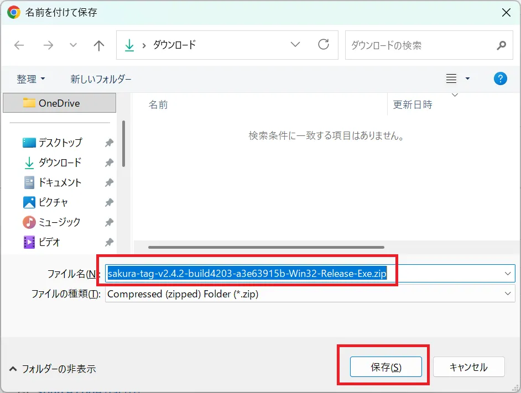The height and width of the screenshot is (393, 521).
Task: Click the Chrome icon in title bar
Action: [x=14, y=12]
